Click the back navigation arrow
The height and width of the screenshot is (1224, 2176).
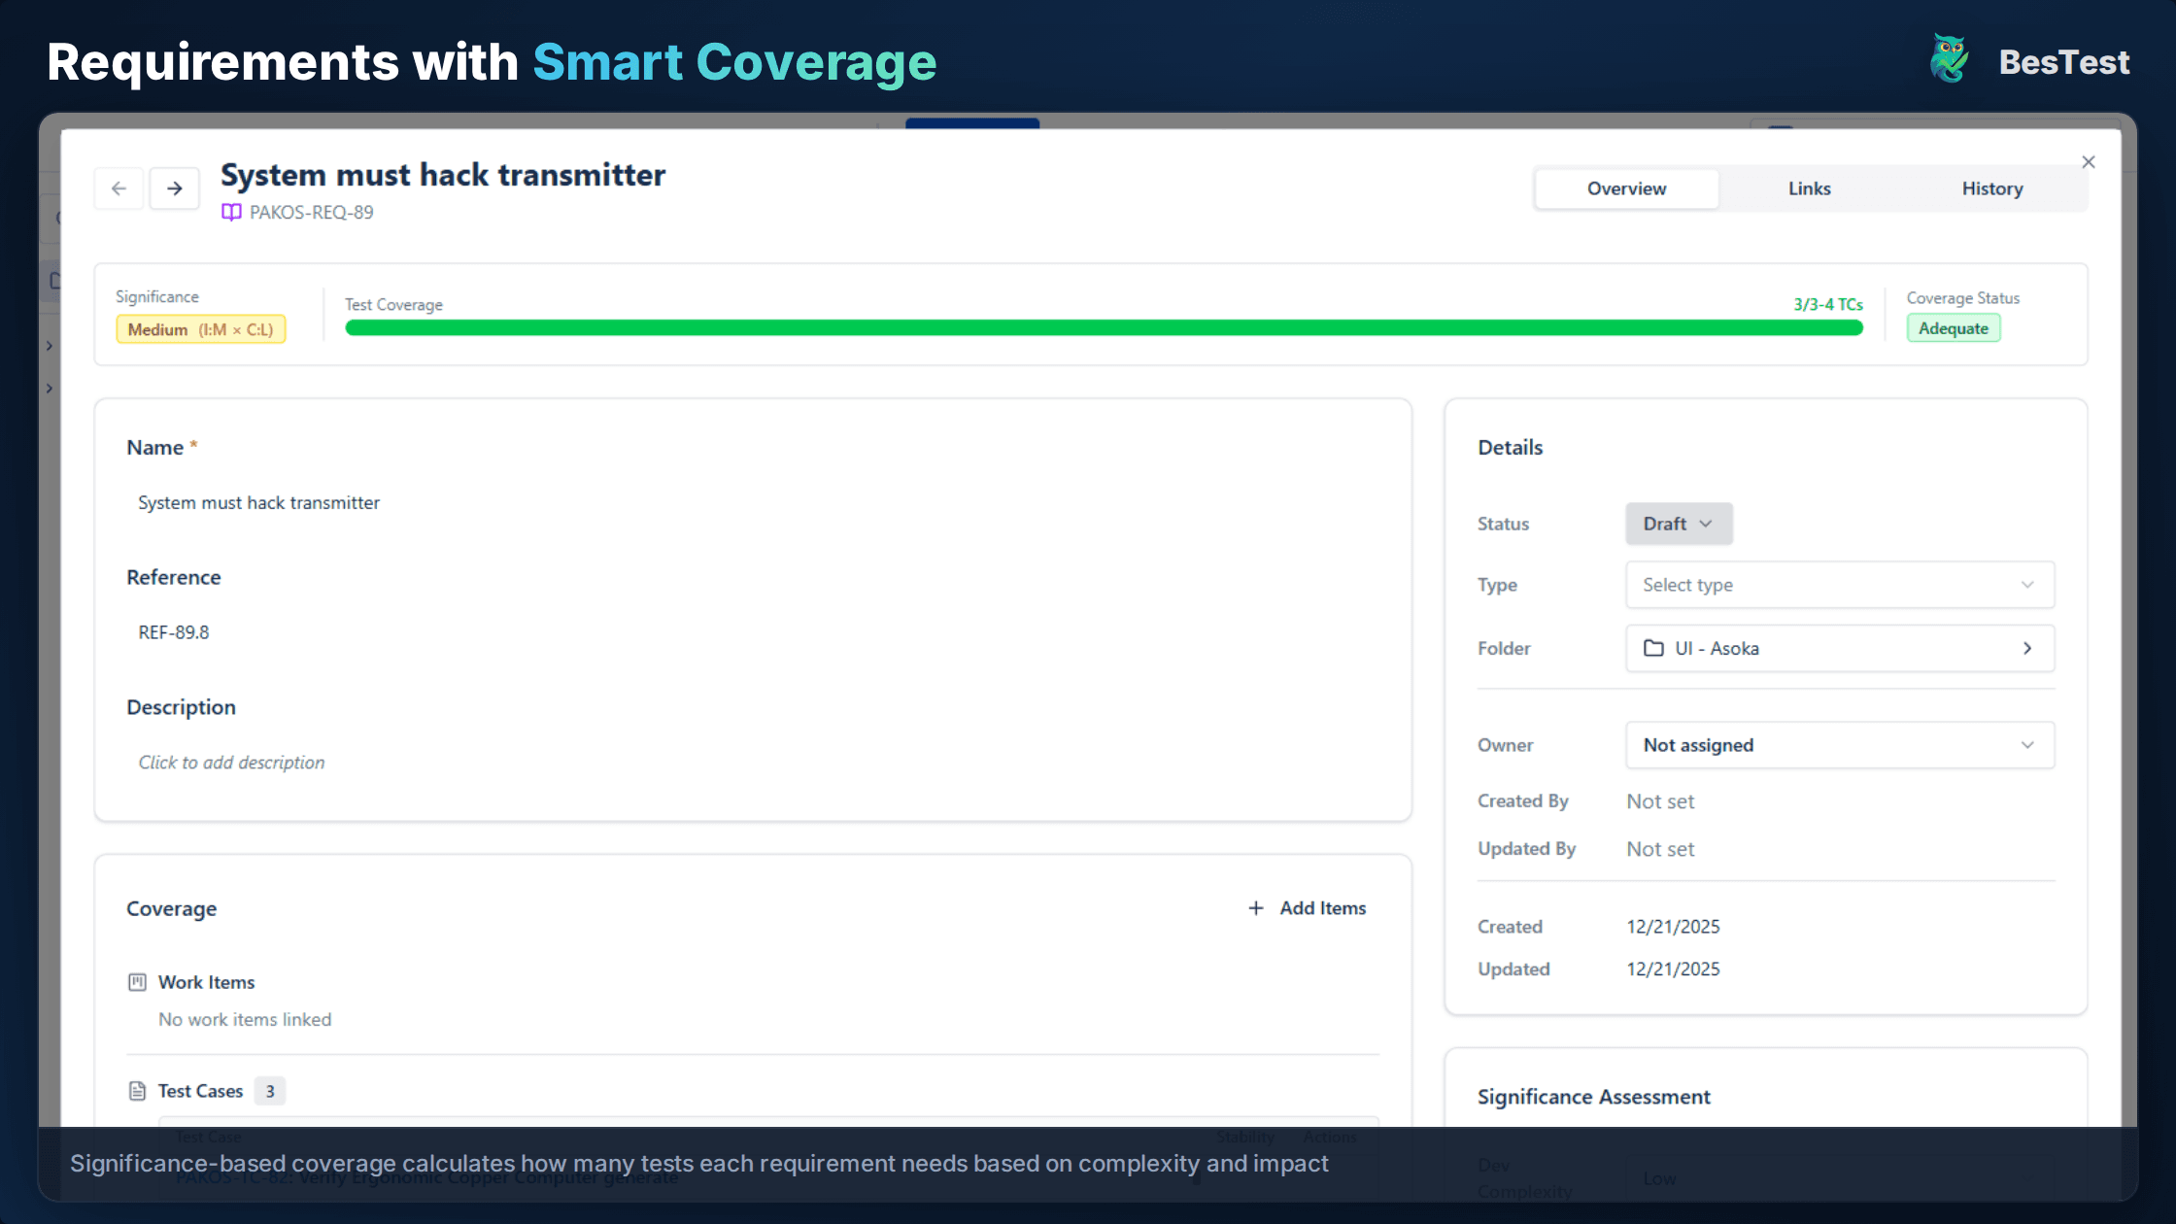[119, 188]
